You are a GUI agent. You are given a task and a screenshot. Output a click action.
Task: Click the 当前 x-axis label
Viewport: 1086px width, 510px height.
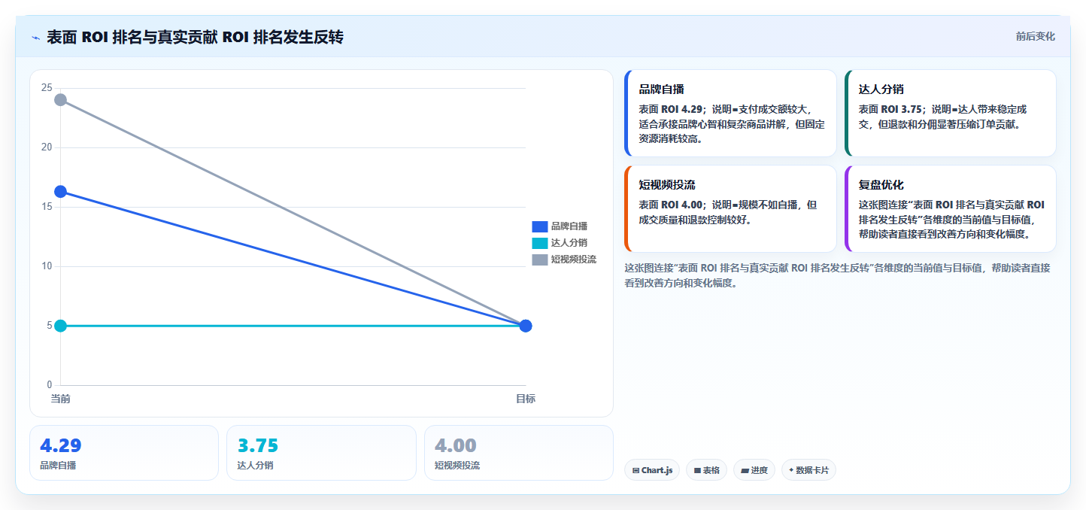pos(60,399)
